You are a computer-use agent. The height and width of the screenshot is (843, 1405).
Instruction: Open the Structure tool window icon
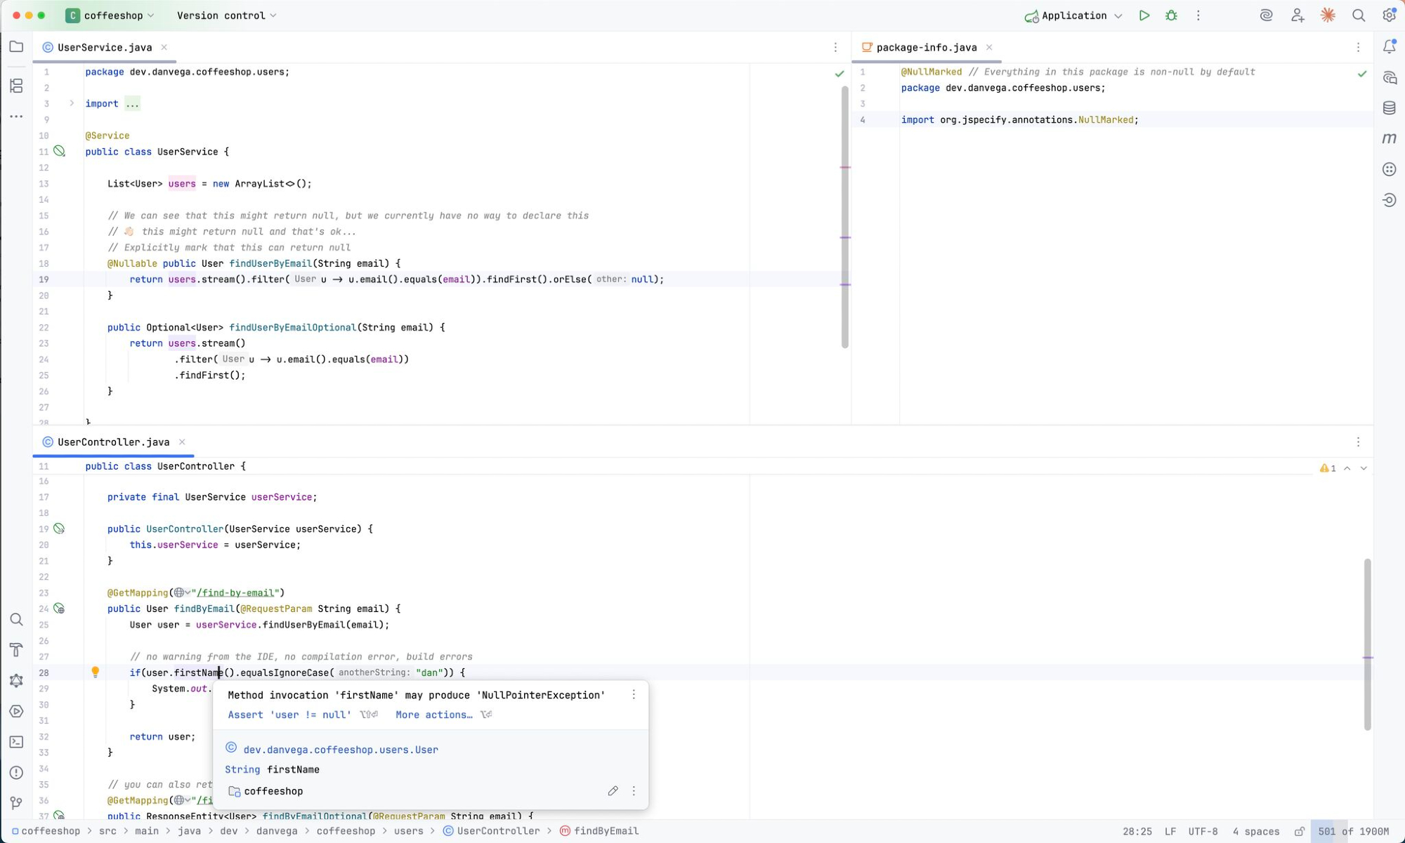(x=16, y=86)
